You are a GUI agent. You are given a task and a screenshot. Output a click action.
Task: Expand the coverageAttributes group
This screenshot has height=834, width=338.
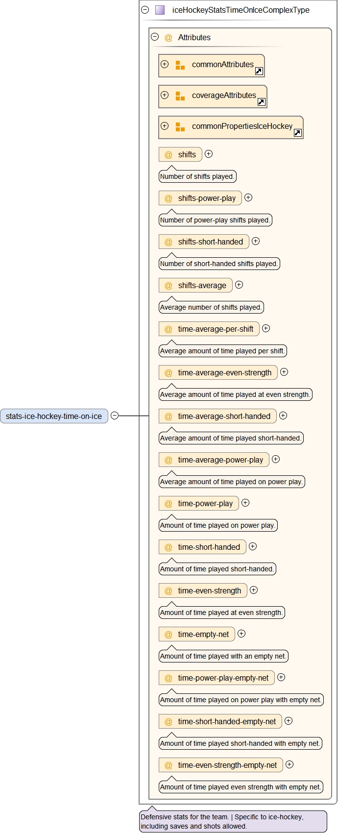165,95
